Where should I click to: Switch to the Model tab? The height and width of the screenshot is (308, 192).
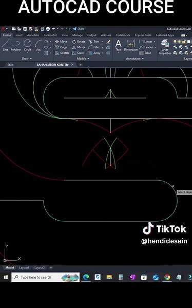(x=9, y=268)
